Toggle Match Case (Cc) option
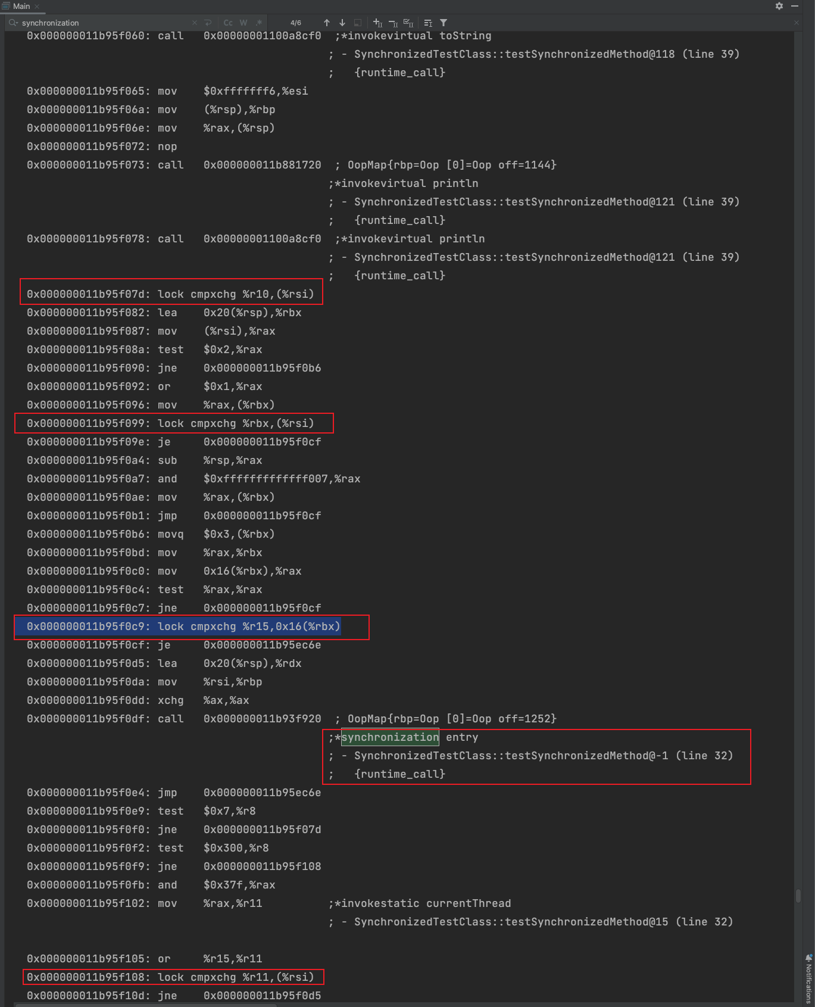Viewport: 815px width, 1007px height. pos(228,23)
